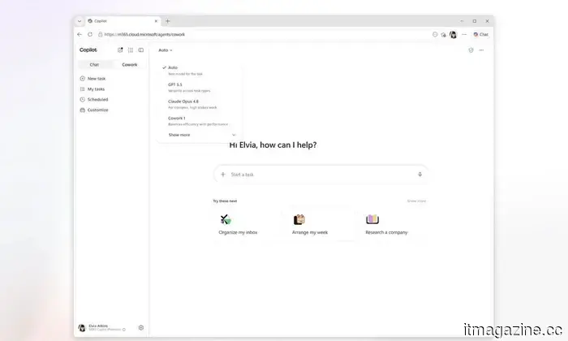Click the microphone icon in task box

pyautogui.click(x=420, y=175)
